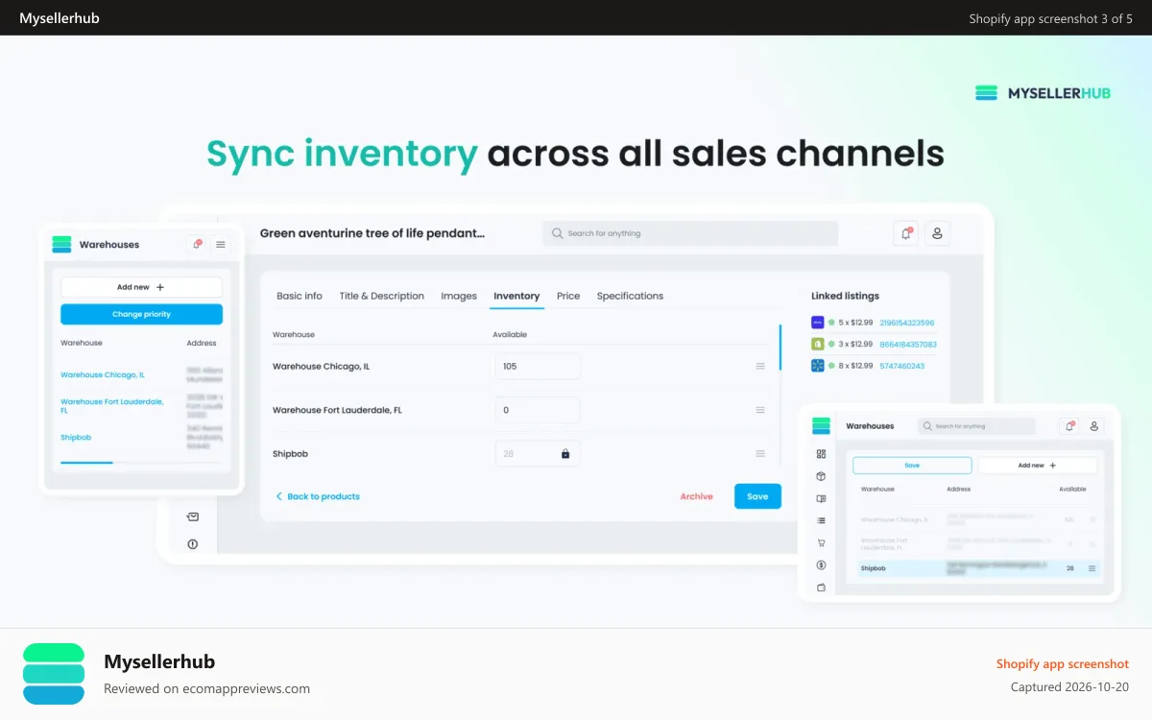Click horizontal scrollbar in left Warehouses panel

point(86,463)
